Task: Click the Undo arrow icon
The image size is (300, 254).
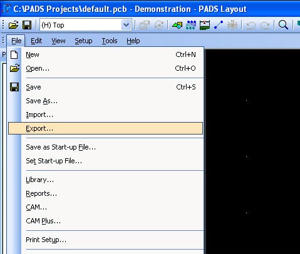Action: [x=251, y=26]
